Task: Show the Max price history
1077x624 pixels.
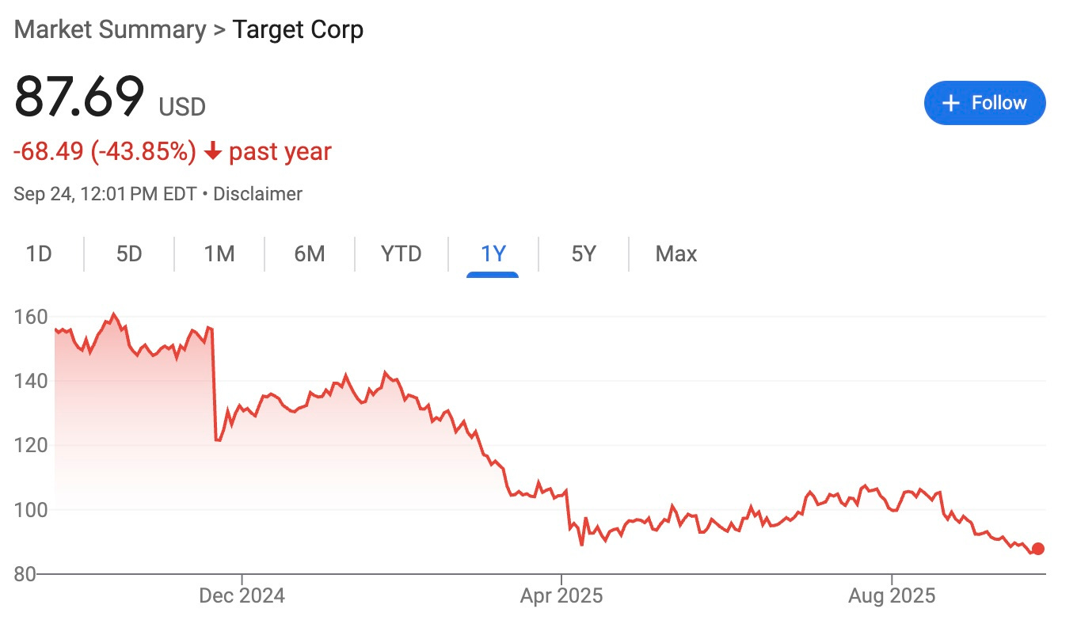Action: tap(676, 253)
